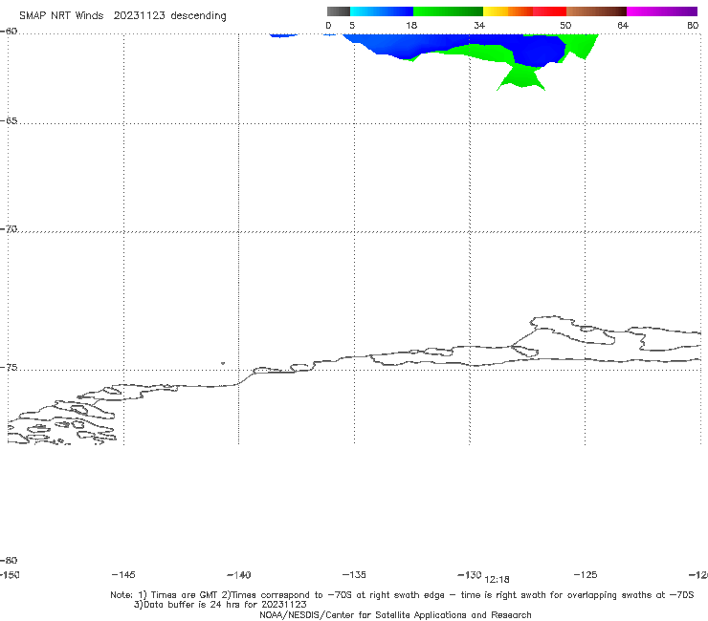Click the green wind patch below the blue area

[521, 76]
